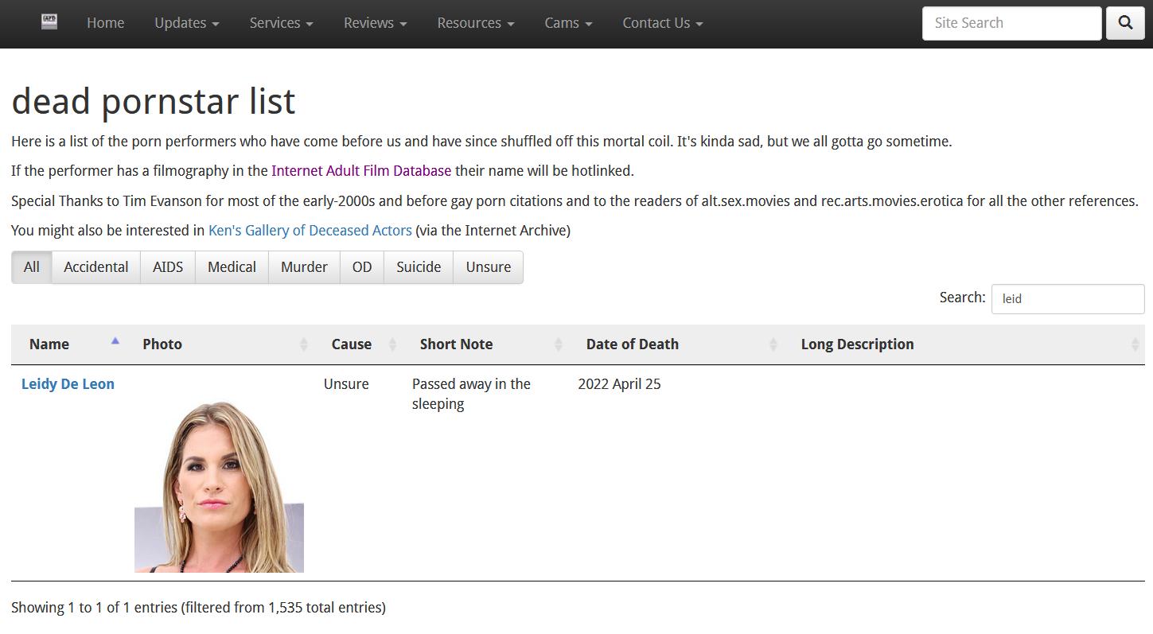1153x634 pixels.
Task: Expand the Updates dropdown menu
Action: coord(186,23)
